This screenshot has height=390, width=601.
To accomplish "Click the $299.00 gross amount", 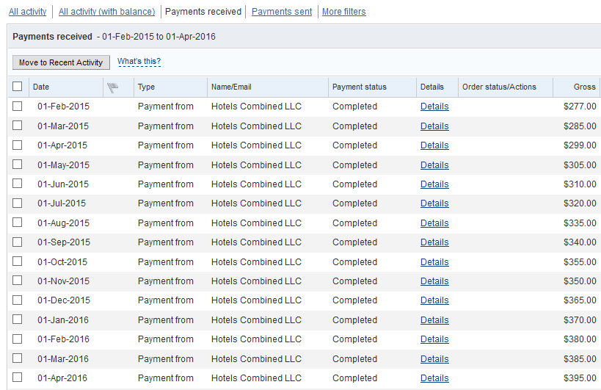I will (x=580, y=145).
